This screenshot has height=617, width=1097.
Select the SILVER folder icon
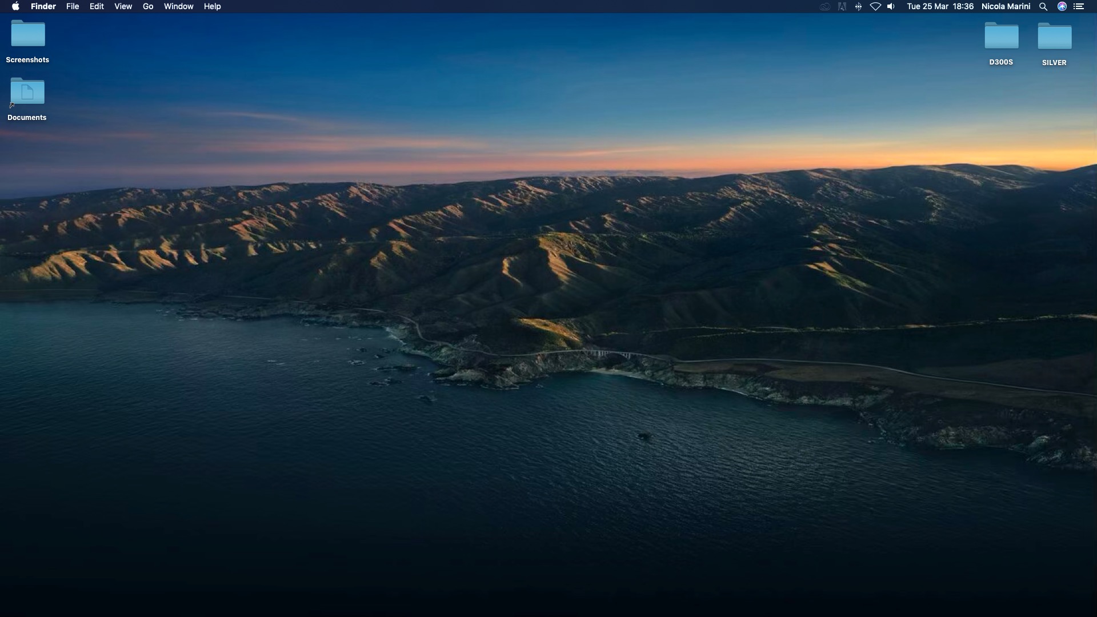point(1054,37)
